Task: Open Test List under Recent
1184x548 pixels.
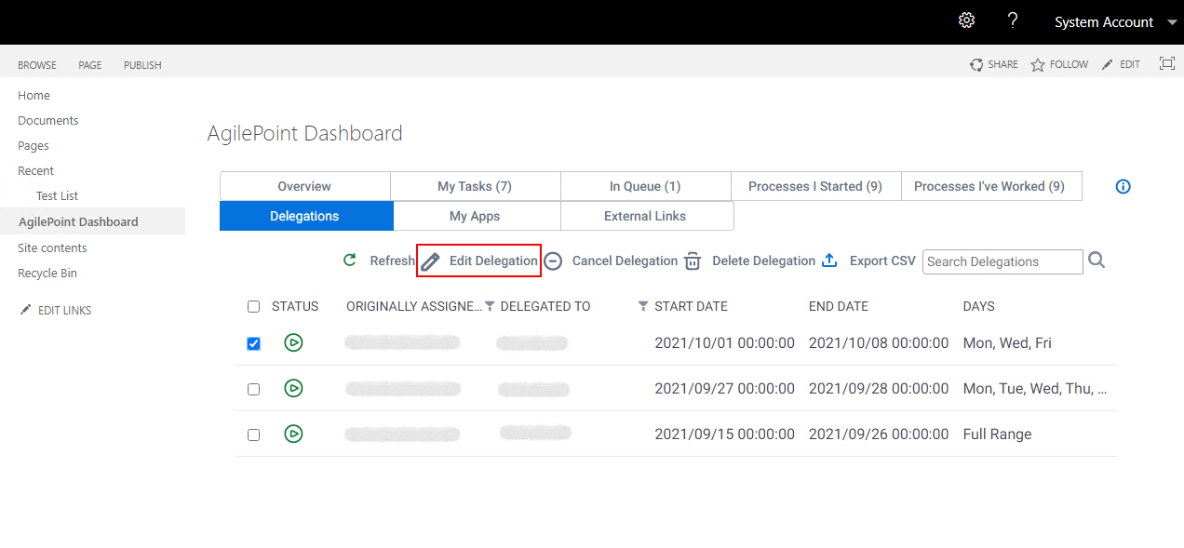Action: [57, 196]
